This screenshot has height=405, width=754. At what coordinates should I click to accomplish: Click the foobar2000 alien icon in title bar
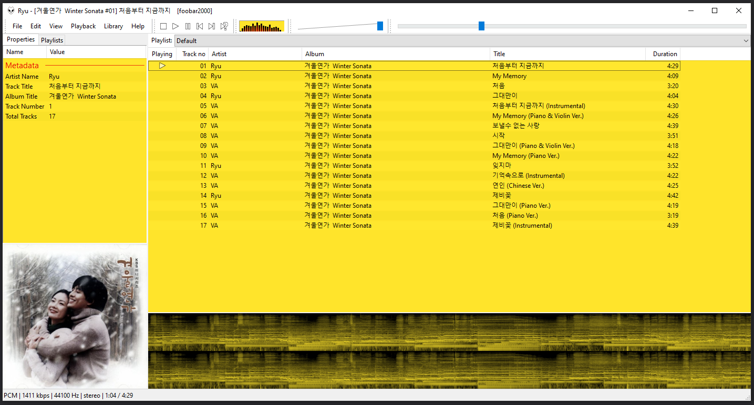point(11,10)
